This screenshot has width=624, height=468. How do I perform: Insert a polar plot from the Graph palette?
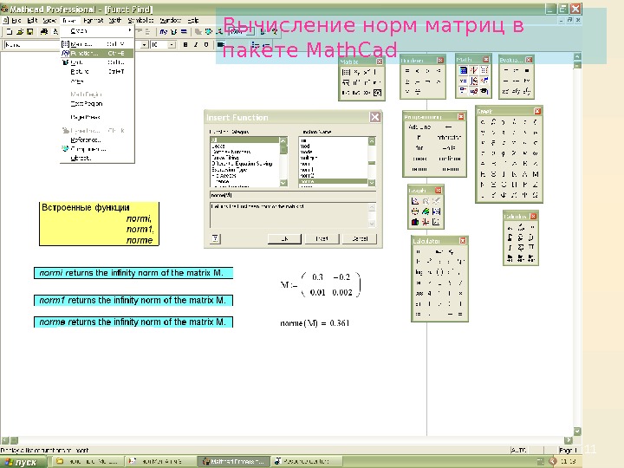(414, 211)
